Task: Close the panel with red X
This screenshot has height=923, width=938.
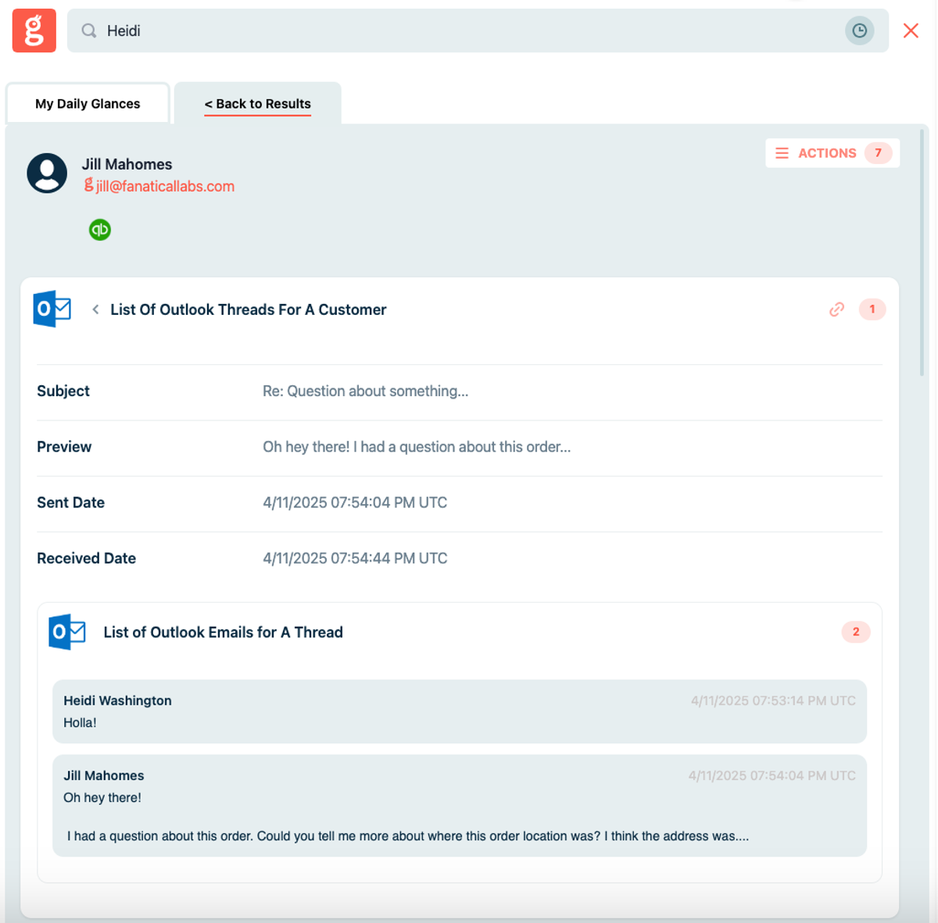Action: (x=911, y=30)
